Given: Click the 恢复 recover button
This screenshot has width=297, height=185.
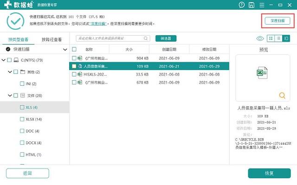Looking at the screenshot, I should coord(269,173).
